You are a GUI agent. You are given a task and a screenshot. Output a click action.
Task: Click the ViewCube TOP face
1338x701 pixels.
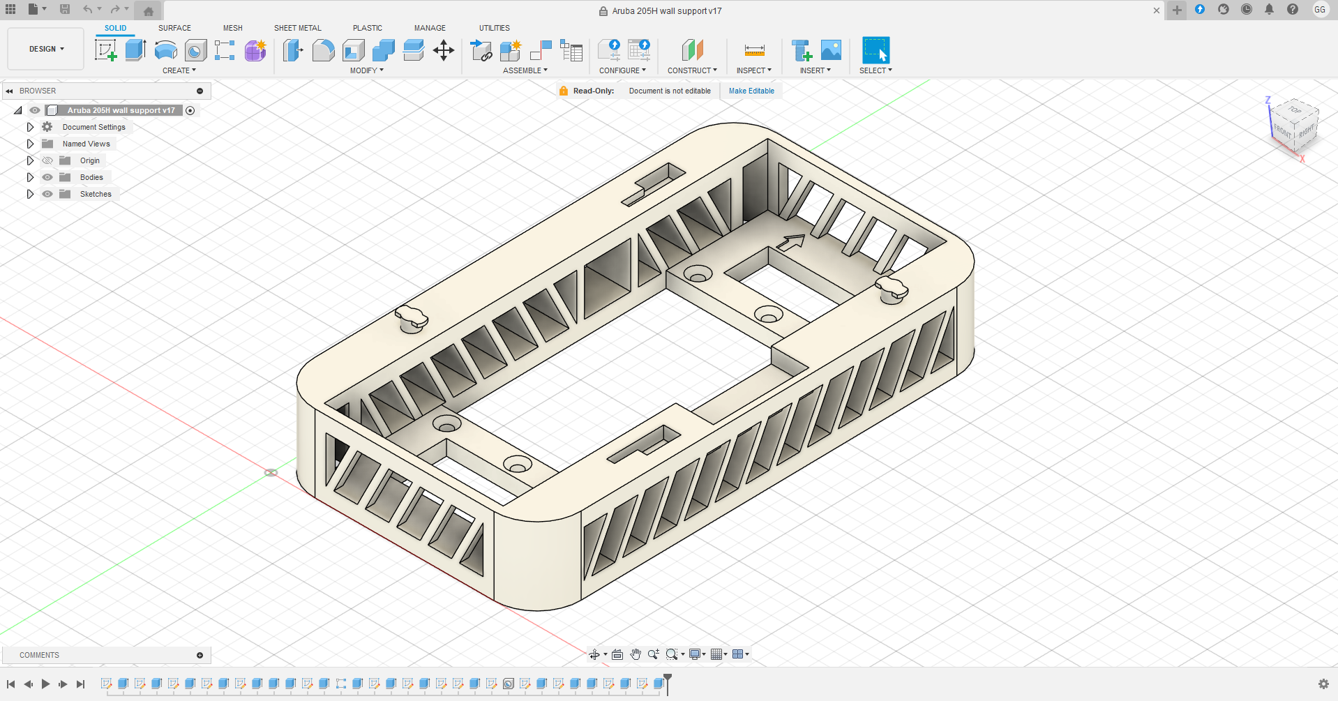[x=1295, y=110]
